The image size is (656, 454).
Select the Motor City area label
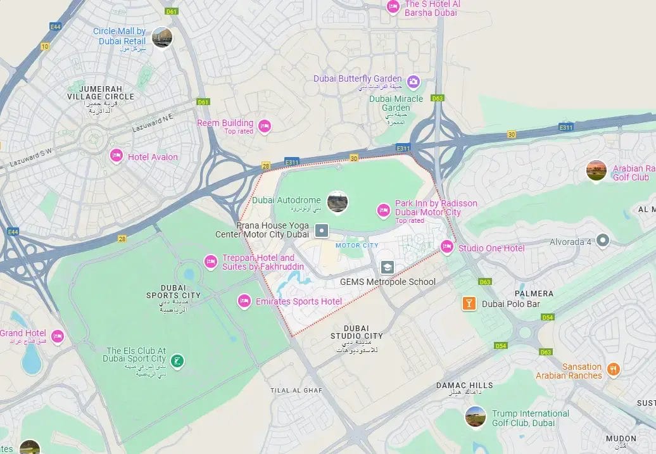coord(357,246)
